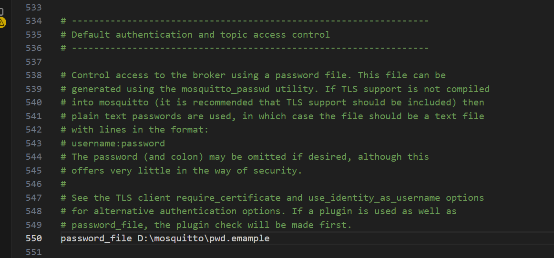Click the "username:password" comment text
This screenshot has width=554, height=258.
coord(118,144)
